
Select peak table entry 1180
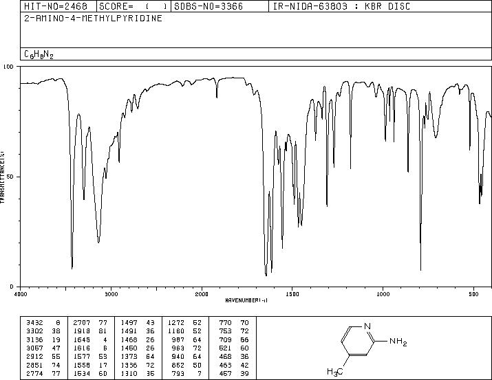click(x=176, y=331)
